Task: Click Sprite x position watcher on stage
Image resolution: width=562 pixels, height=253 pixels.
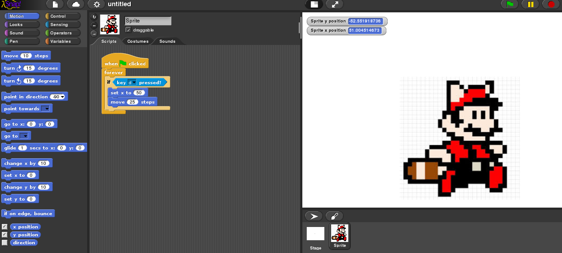Action: (346, 30)
